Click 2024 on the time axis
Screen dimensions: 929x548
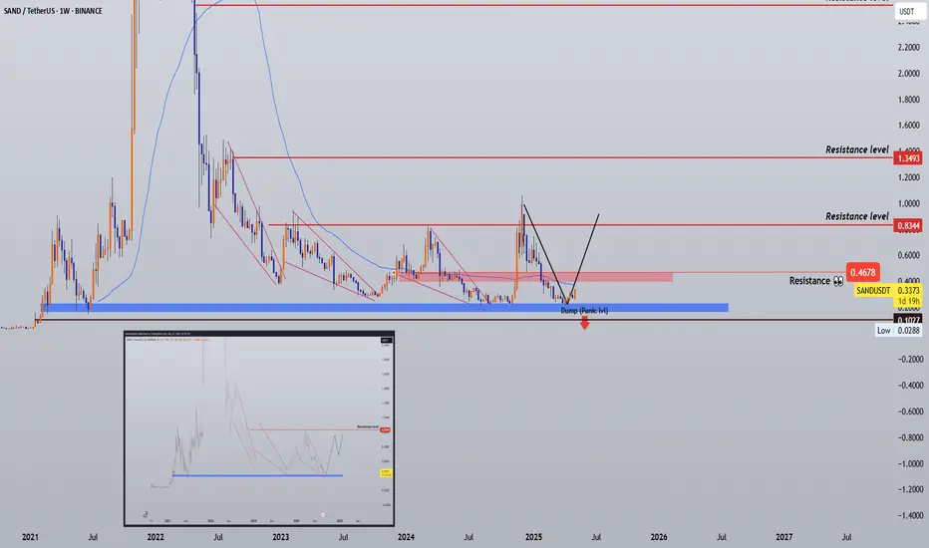coord(406,537)
